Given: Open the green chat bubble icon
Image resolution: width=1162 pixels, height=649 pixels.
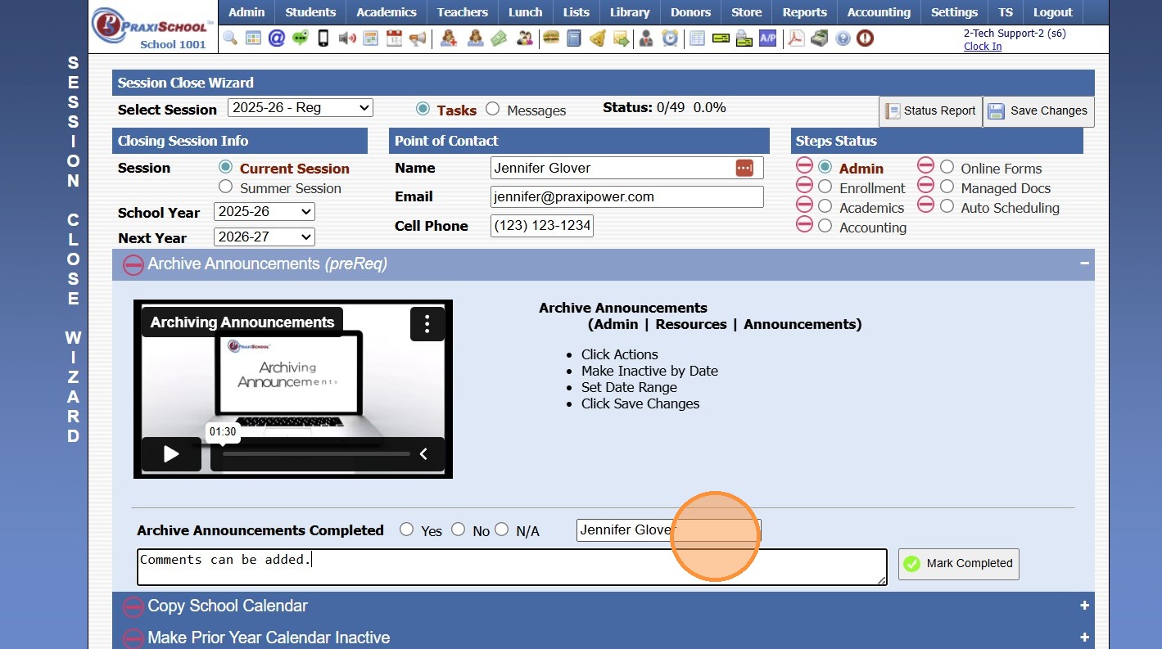Looking at the screenshot, I should point(301,38).
